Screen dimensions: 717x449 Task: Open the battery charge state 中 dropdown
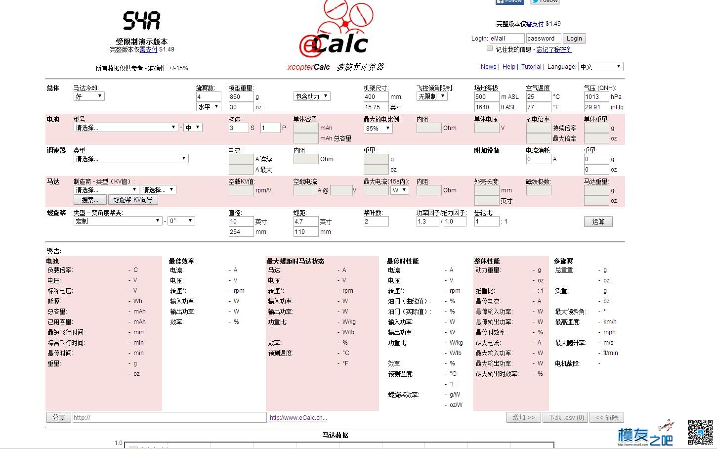coord(193,128)
